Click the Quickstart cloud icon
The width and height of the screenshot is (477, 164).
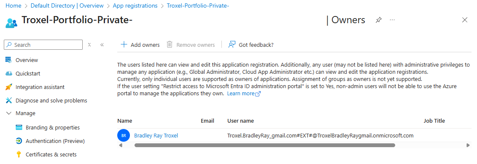coord(9,74)
